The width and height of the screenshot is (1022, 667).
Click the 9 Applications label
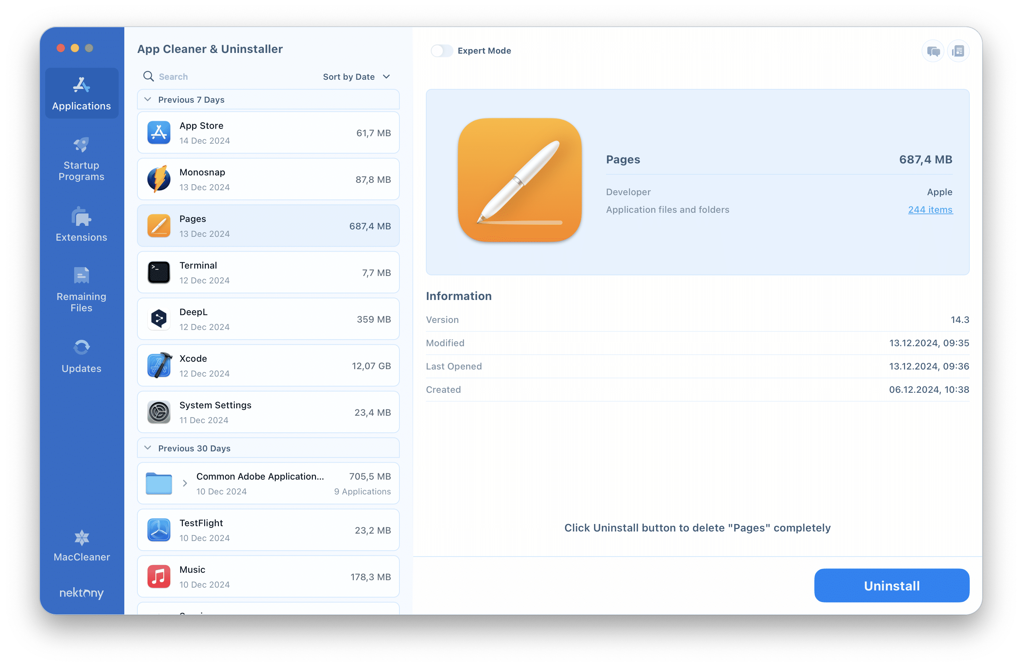point(362,492)
